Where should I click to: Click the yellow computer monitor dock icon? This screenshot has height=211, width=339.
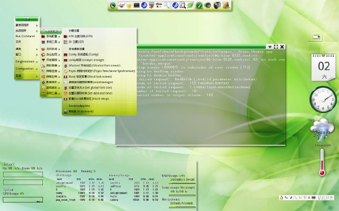point(225,6)
